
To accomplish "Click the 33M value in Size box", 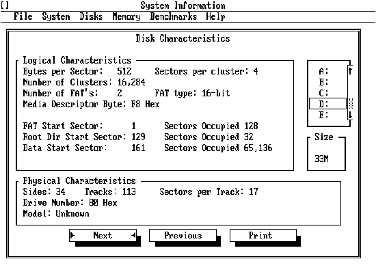I will tap(321, 159).
